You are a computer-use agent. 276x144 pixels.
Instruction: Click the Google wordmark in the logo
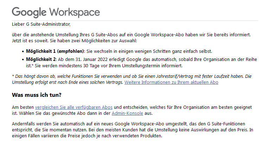[29, 12]
